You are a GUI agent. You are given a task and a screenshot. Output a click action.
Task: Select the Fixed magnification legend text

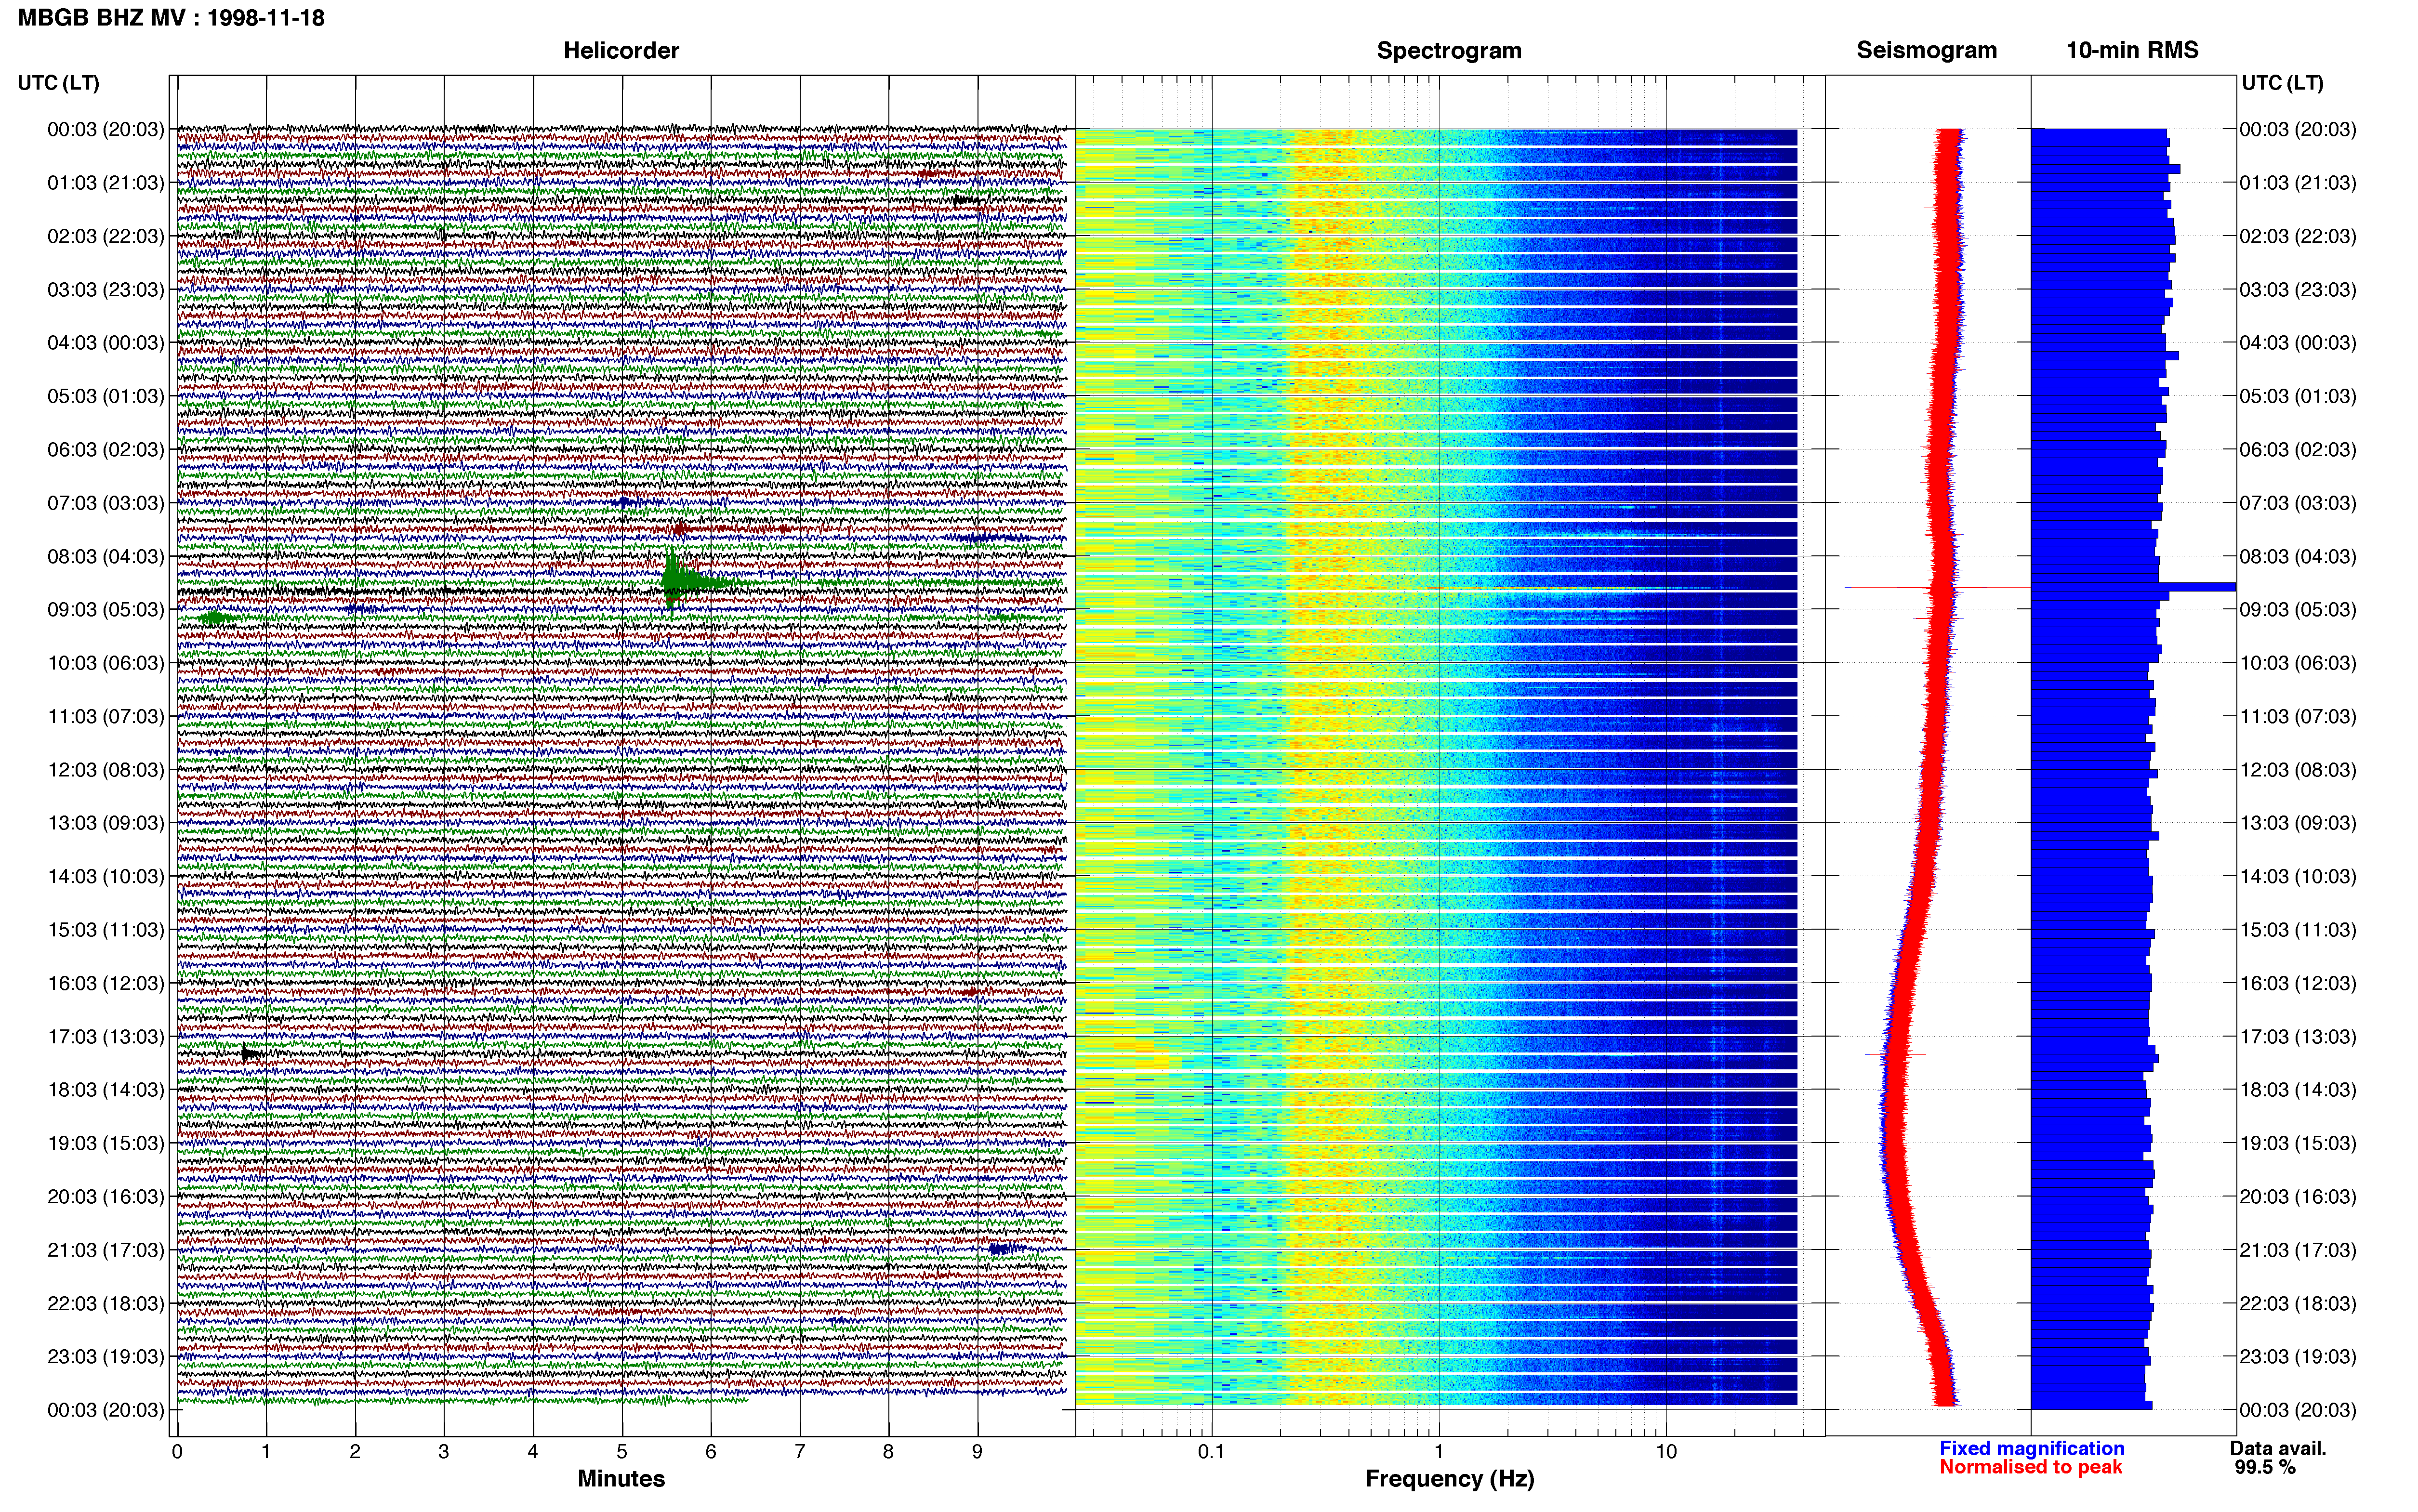pyautogui.click(x=2031, y=1448)
